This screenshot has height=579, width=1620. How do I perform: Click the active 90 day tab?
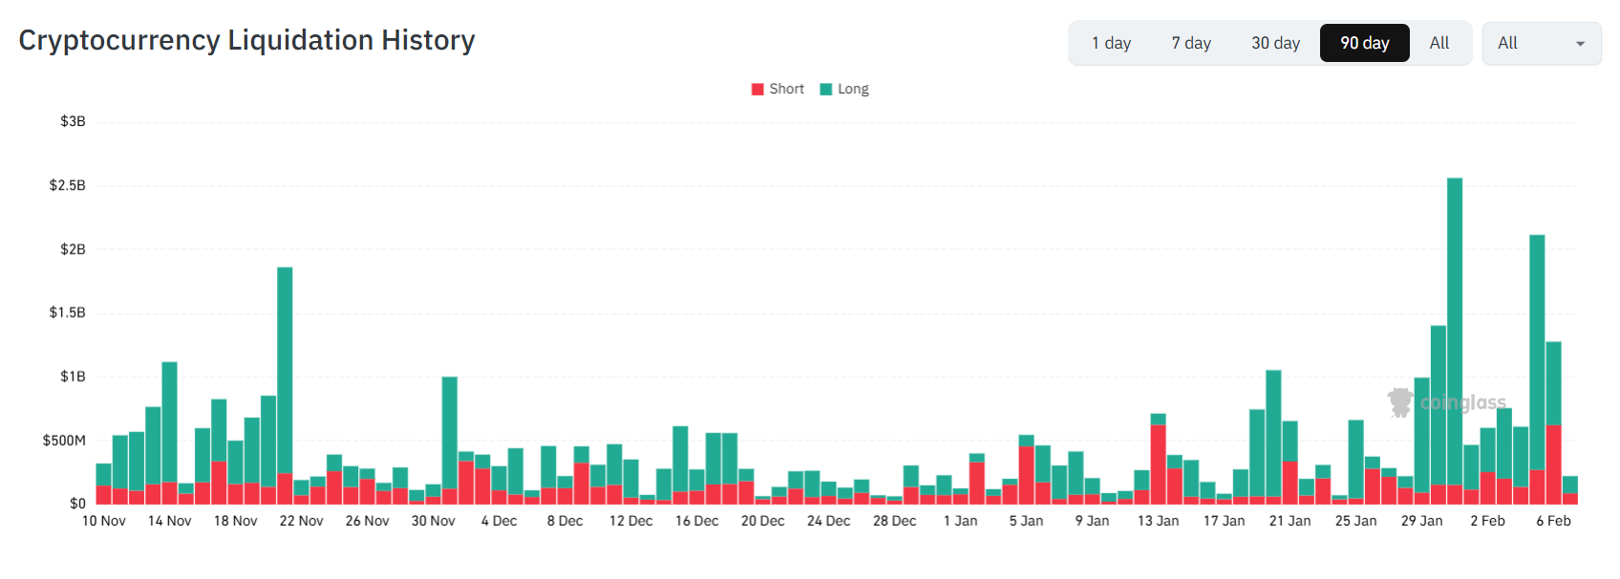(x=1364, y=43)
